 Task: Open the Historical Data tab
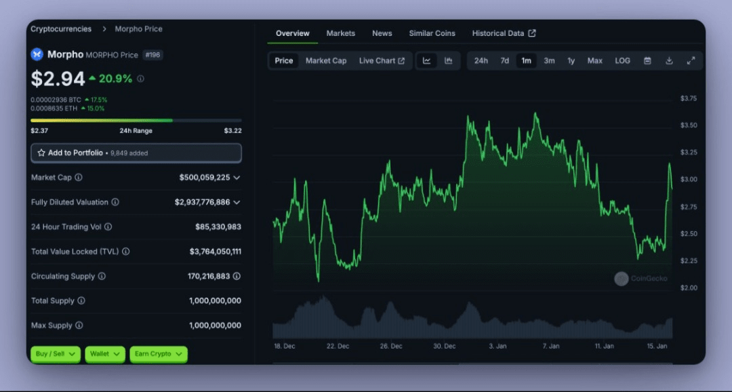click(504, 33)
